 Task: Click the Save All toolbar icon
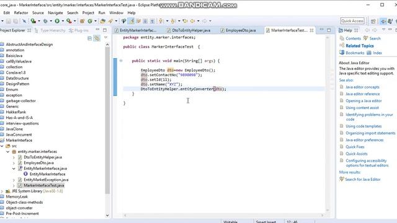[16, 21]
